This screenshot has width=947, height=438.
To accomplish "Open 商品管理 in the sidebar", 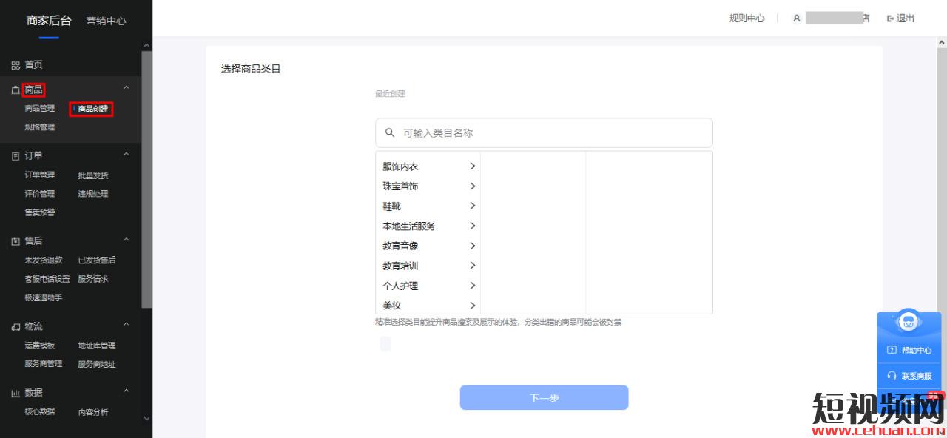I will click(x=39, y=109).
